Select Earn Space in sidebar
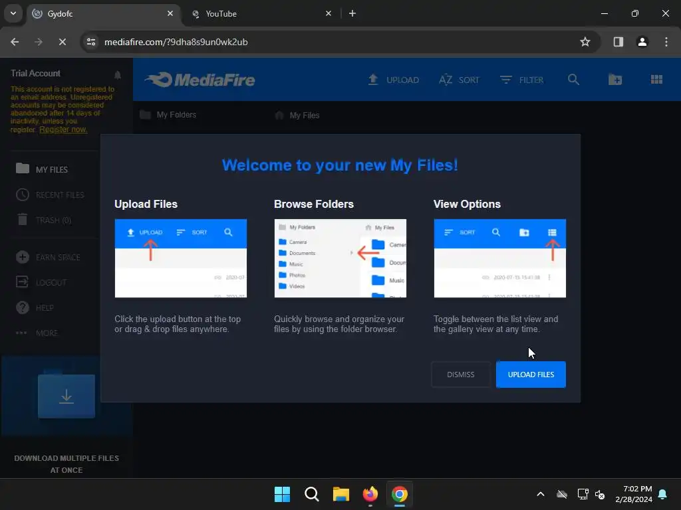 (48, 257)
